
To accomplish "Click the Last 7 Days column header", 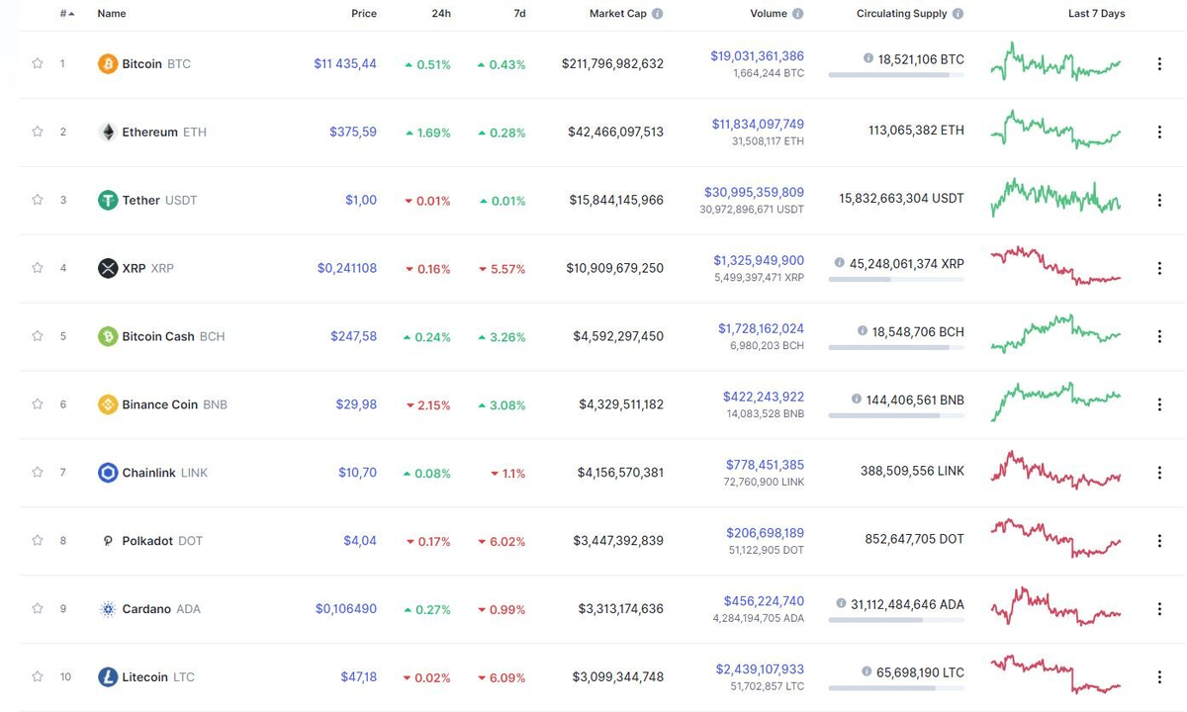I will (1096, 14).
